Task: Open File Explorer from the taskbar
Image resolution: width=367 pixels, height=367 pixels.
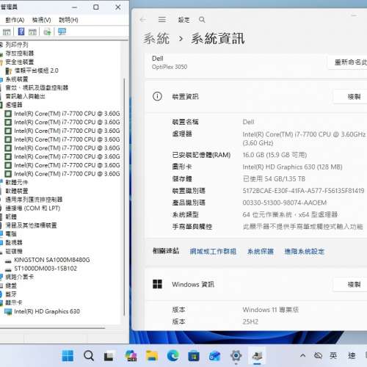Action: click(x=152, y=356)
